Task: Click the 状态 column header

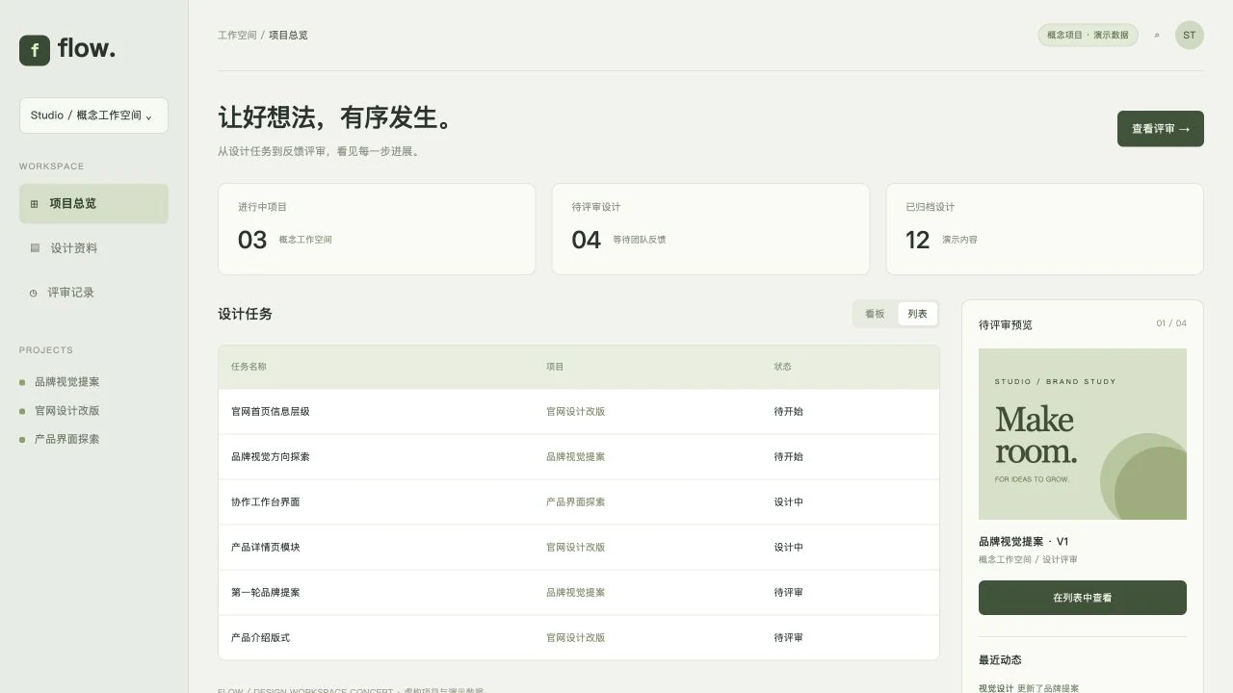Action: click(783, 367)
